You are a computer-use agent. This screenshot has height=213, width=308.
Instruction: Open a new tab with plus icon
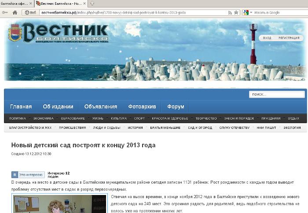tap(92, 4)
